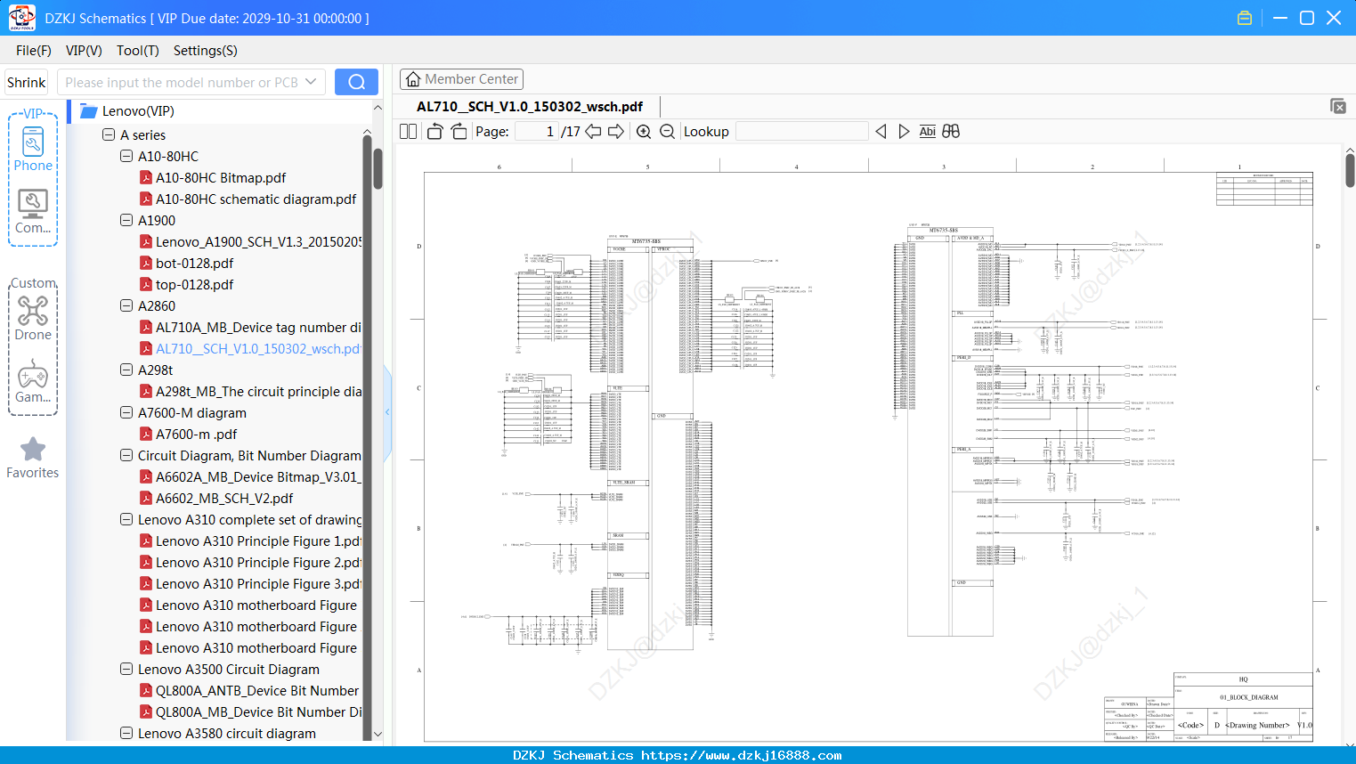Toggle whole-word match Abi icon
The width and height of the screenshot is (1356, 764).
coord(928,132)
